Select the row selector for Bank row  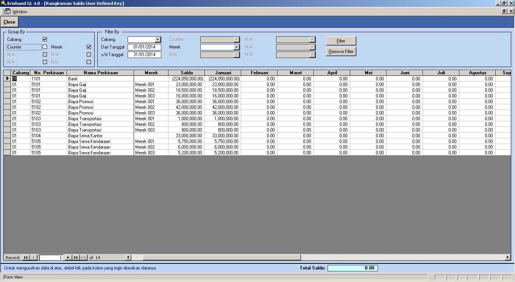(x=7, y=79)
